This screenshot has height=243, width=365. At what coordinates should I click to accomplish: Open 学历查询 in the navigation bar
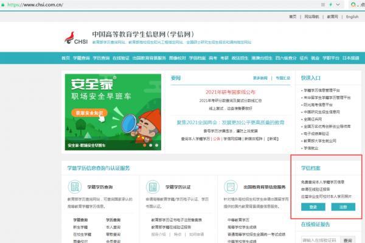coord(101,58)
